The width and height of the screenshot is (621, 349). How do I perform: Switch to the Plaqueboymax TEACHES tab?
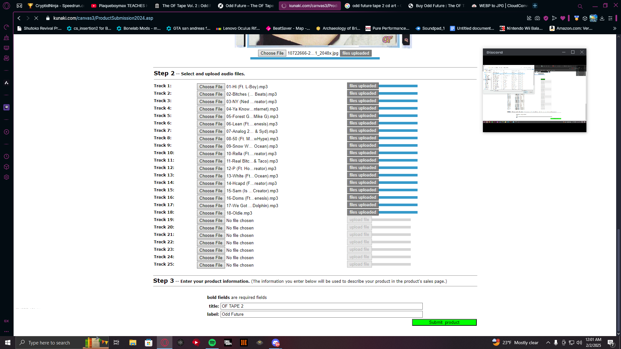pos(119,6)
